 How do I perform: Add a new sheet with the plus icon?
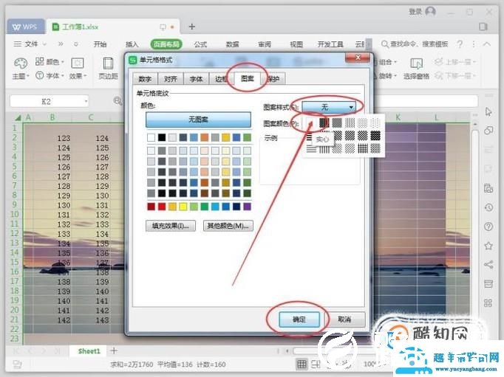(114, 350)
